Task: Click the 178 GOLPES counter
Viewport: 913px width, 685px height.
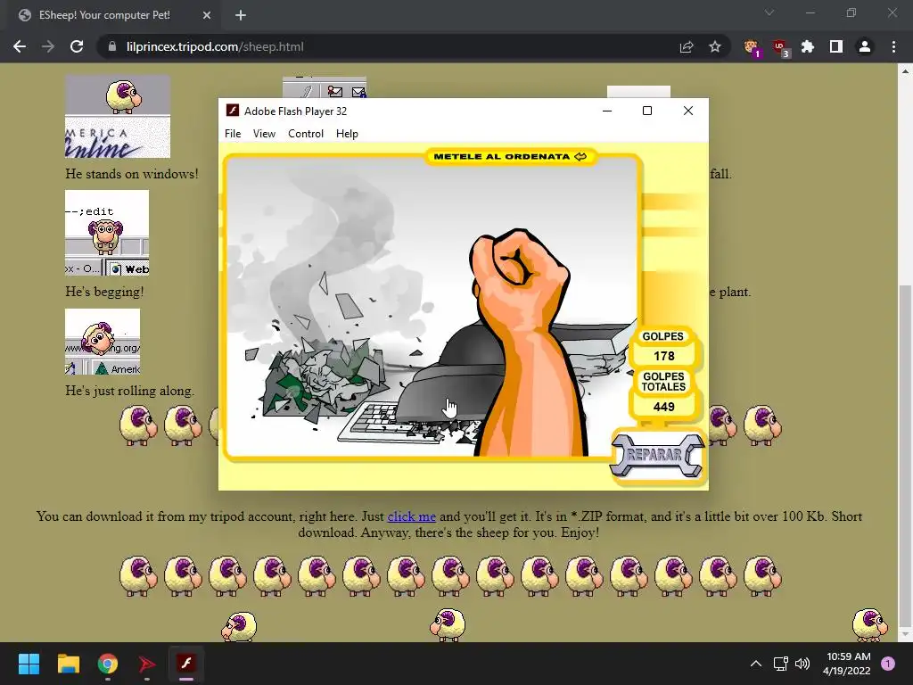Action: click(663, 356)
